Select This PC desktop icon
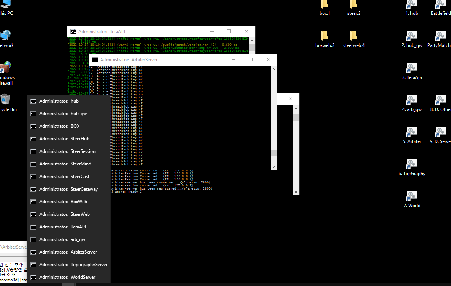Image resolution: width=451 pixels, height=286 pixels. (x=6, y=8)
